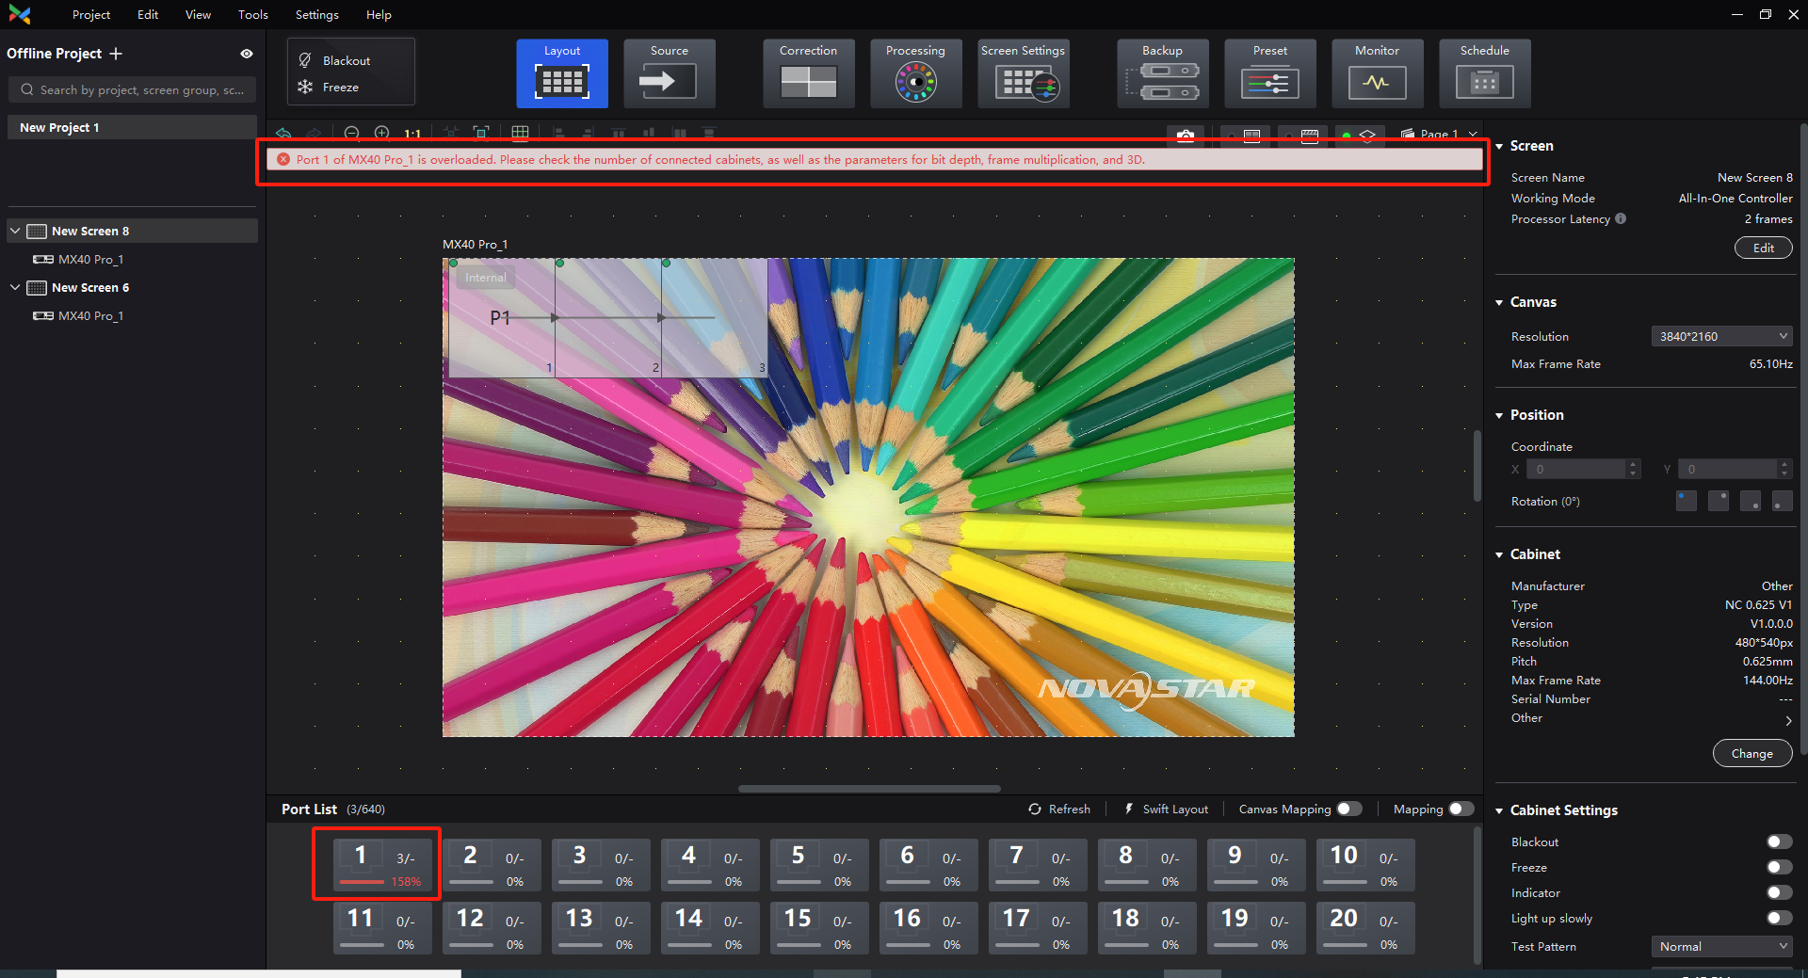The height and width of the screenshot is (978, 1808).
Task: Click the Blackout button
Action: 335,60
